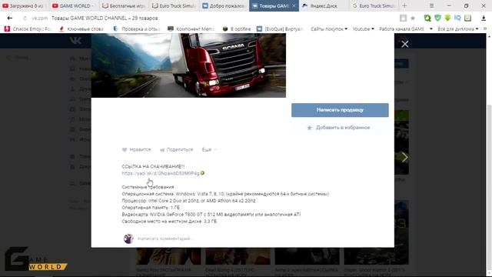492x277 pixels.
Task: Open 'Список Emoji' bookmark
Action: 28,29
